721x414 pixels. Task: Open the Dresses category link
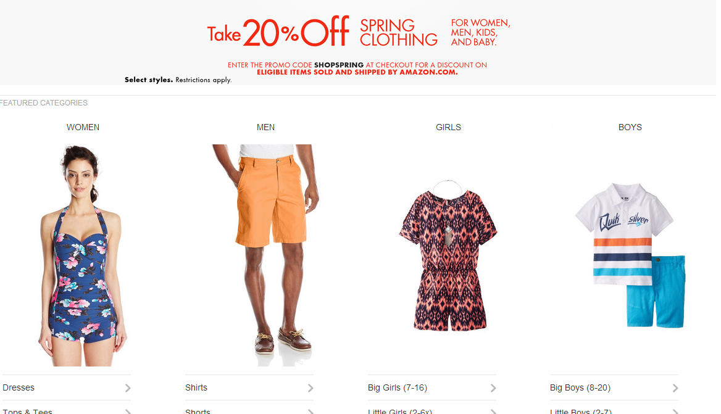19,388
